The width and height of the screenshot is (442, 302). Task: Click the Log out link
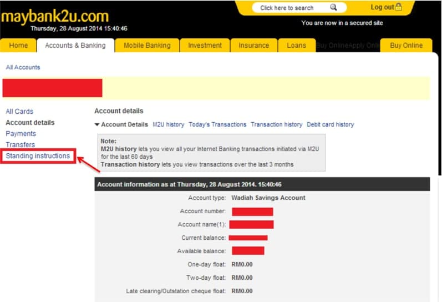point(382,7)
